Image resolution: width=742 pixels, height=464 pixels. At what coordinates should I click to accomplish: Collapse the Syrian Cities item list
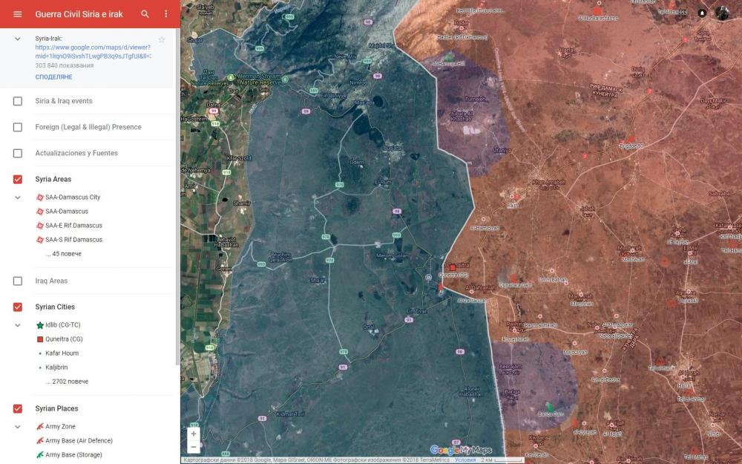click(18, 325)
